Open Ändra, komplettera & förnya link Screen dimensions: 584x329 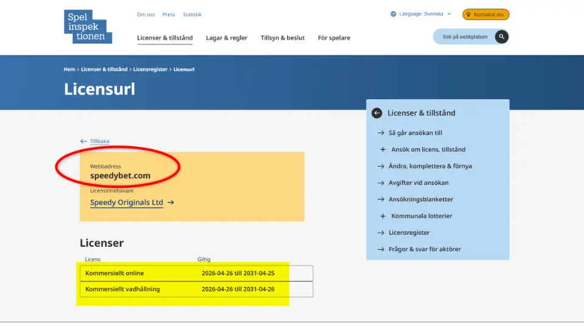tap(430, 166)
